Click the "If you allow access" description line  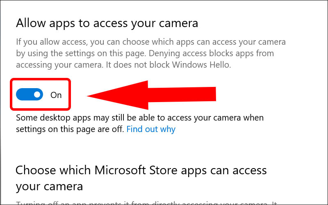[x=151, y=42]
